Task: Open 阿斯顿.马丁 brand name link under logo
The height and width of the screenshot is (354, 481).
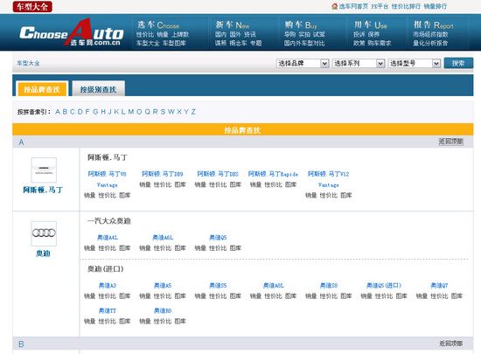Action: point(43,190)
